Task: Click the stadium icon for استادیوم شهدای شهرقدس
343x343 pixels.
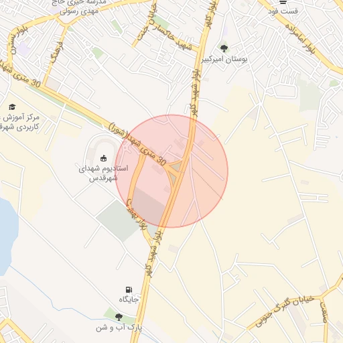Action: [103, 158]
